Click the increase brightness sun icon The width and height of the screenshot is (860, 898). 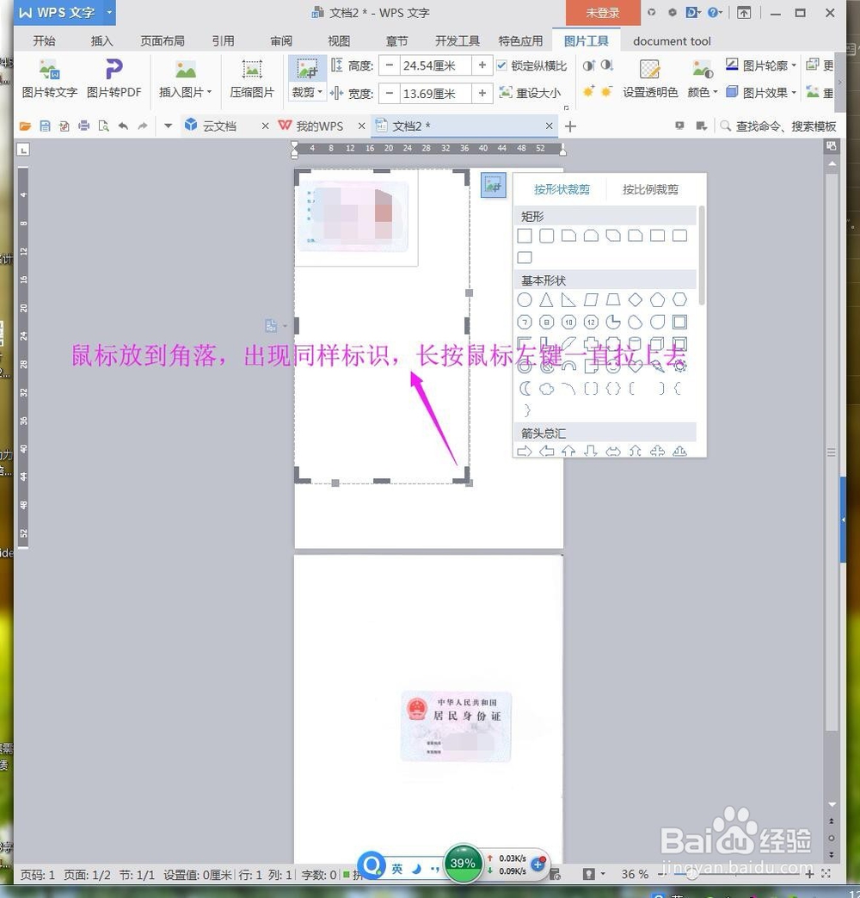pyautogui.click(x=587, y=90)
